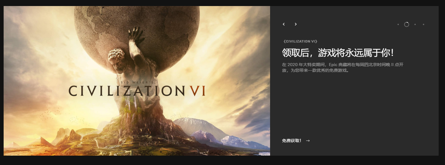
Task: Click the arrow beside 免费获取!
Action: [308, 141]
